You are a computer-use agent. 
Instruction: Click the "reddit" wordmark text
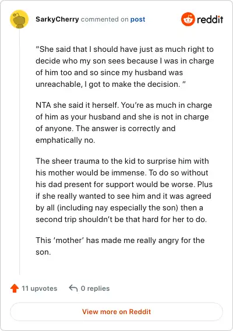pyautogui.click(x=210, y=19)
